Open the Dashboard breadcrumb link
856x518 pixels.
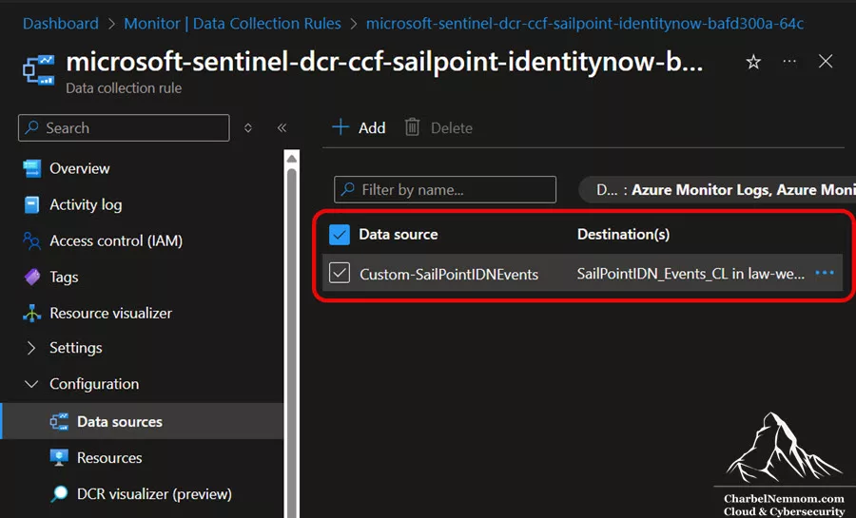61,24
